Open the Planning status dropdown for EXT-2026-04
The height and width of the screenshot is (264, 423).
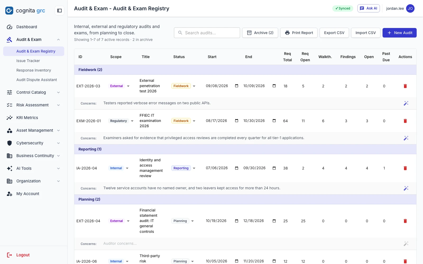pyautogui.click(x=183, y=221)
